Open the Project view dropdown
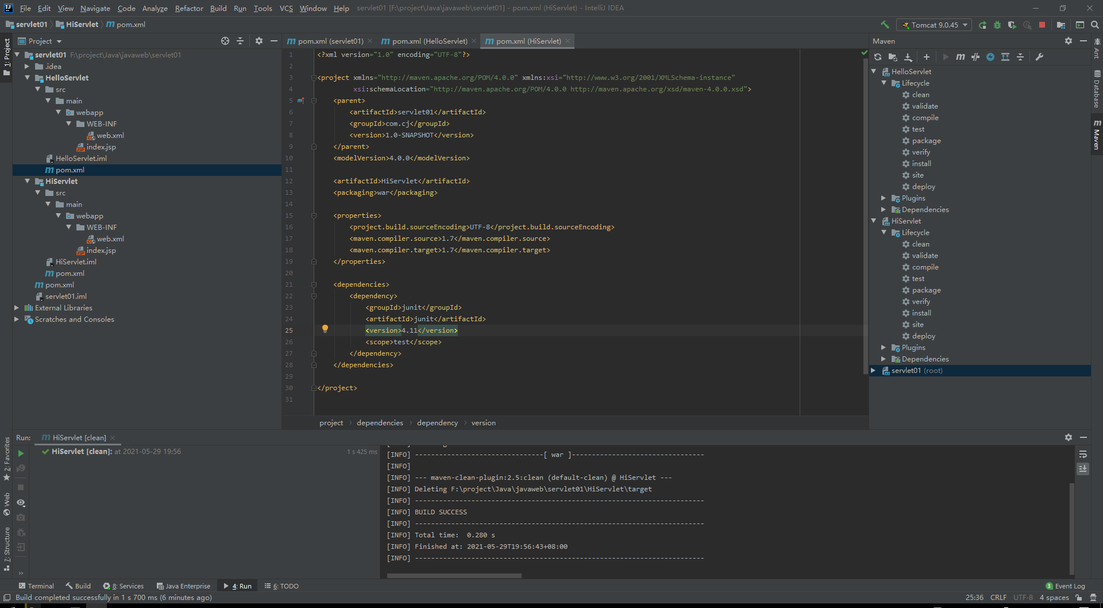 [x=40, y=41]
